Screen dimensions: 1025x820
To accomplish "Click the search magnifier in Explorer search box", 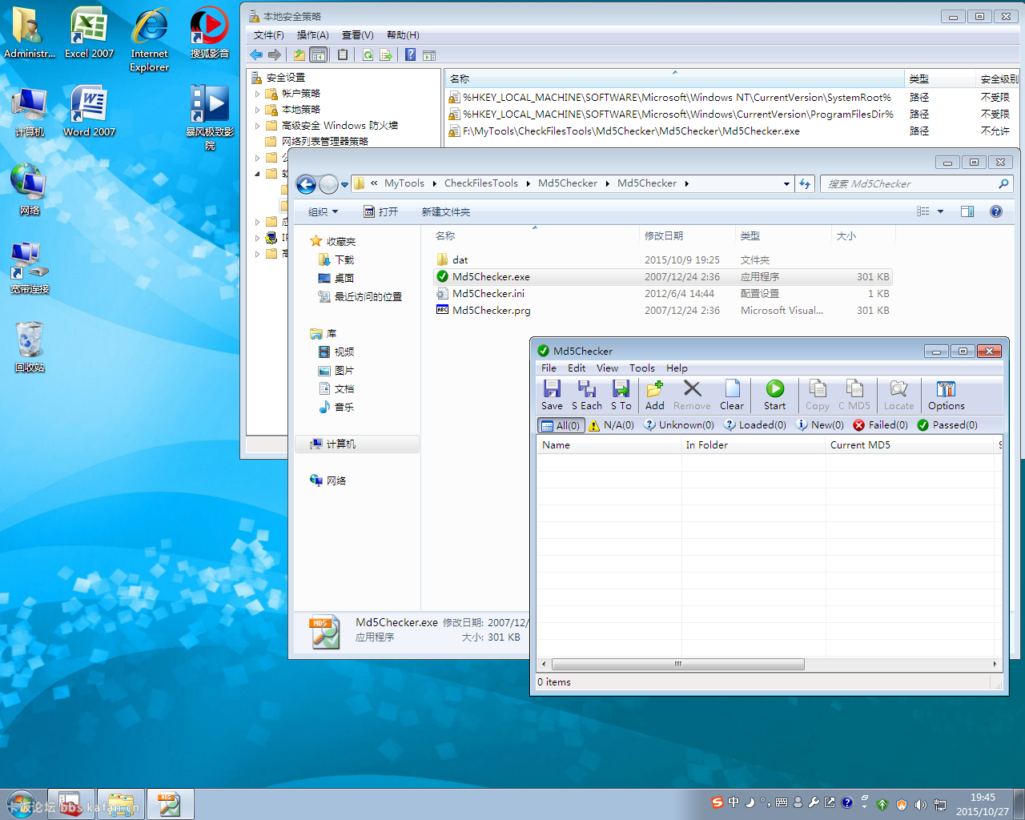I will (1003, 183).
